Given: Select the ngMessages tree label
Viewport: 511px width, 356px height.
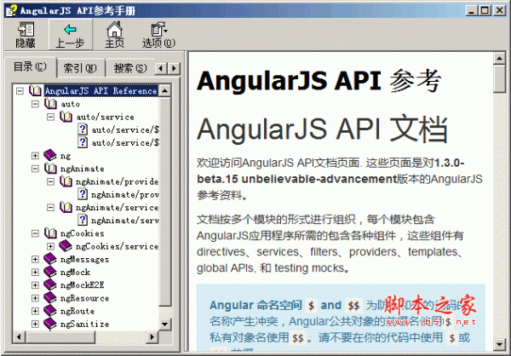Looking at the screenshot, I should (84, 260).
